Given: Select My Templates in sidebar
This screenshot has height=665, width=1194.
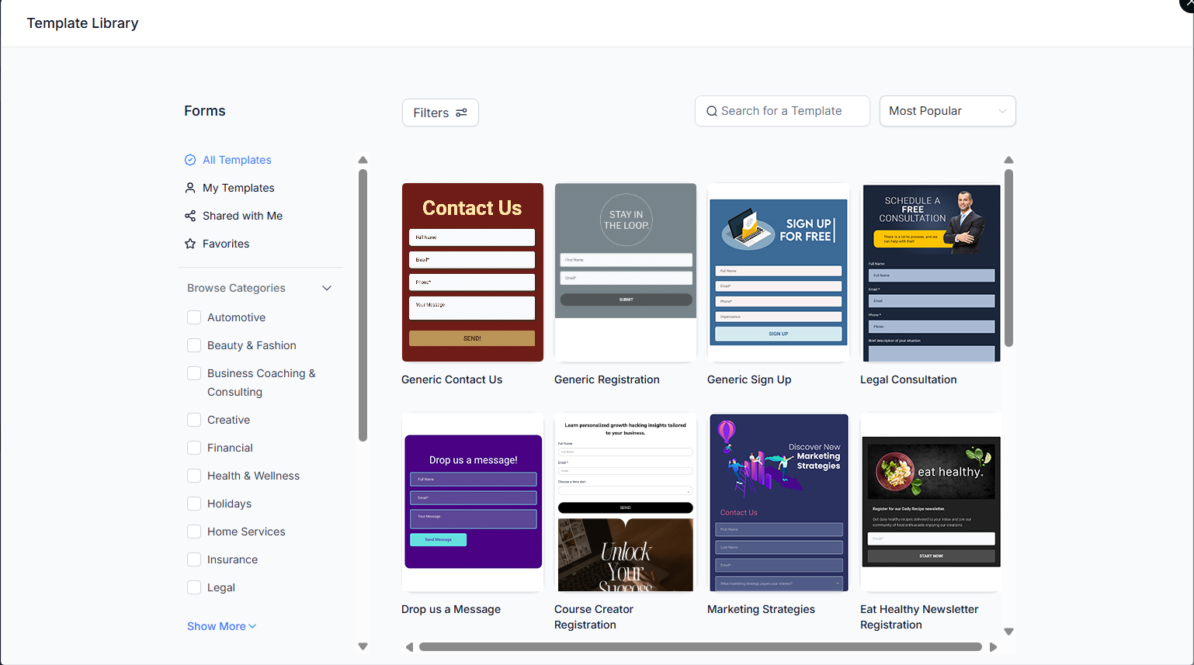Looking at the screenshot, I should (x=238, y=188).
